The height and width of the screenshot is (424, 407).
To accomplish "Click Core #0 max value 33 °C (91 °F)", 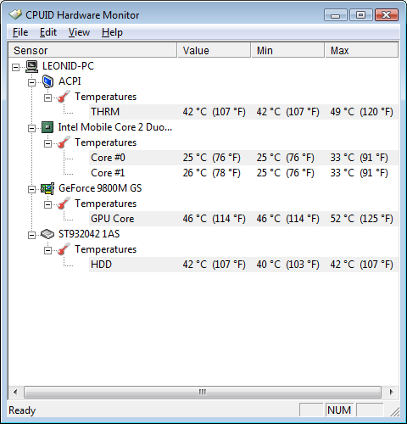I will (360, 158).
